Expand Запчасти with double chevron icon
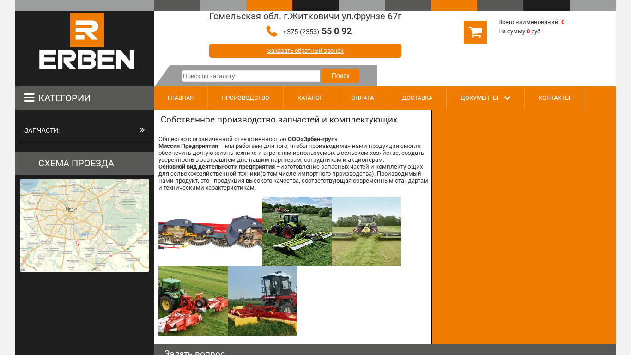The width and height of the screenshot is (631, 355). pyautogui.click(x=142, y=130)
